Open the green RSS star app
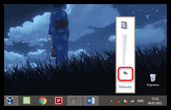The width and height of the screenshot is (171, 110). pyautogui.click(x=27, y=100)
